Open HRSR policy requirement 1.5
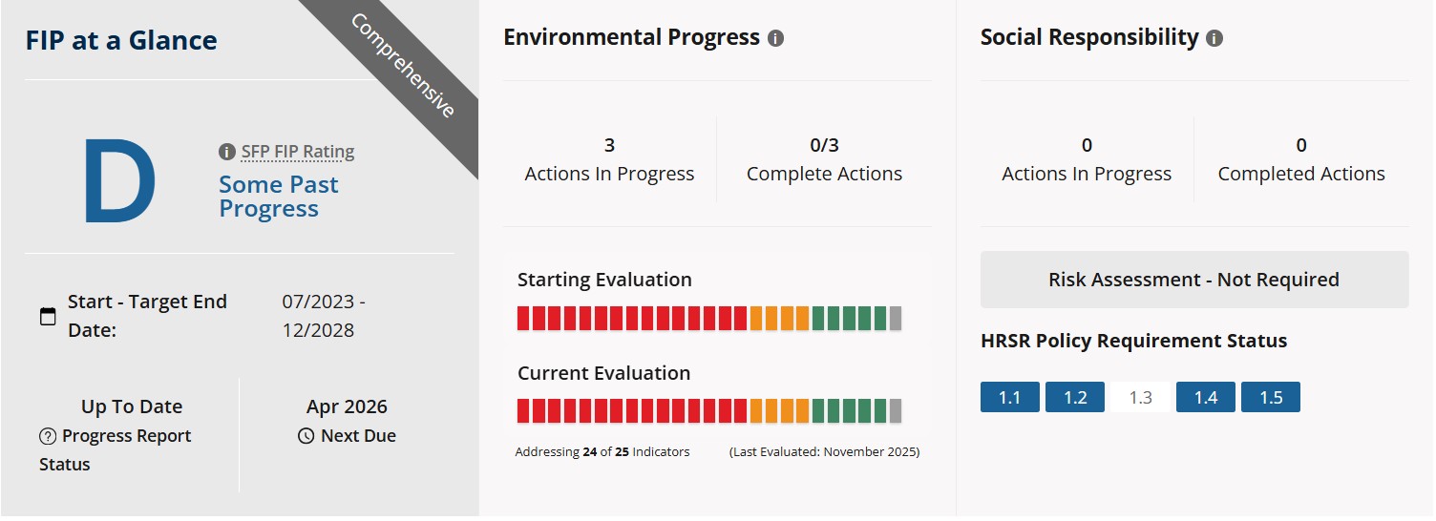Image resolution: width=1436 pixels, height=521 pixels. click(x=1270, y=397)
